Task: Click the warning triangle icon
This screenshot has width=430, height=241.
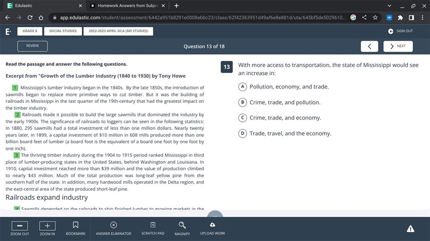Action: click(410, 229)
